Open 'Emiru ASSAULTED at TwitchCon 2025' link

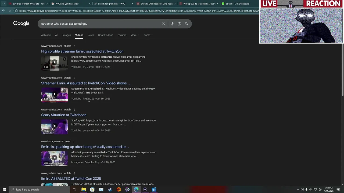point(71,179)
